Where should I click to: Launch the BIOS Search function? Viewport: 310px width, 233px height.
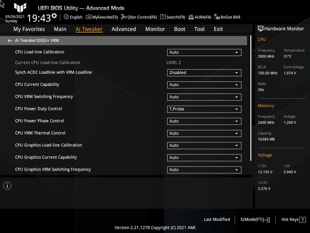click(173, 17)
